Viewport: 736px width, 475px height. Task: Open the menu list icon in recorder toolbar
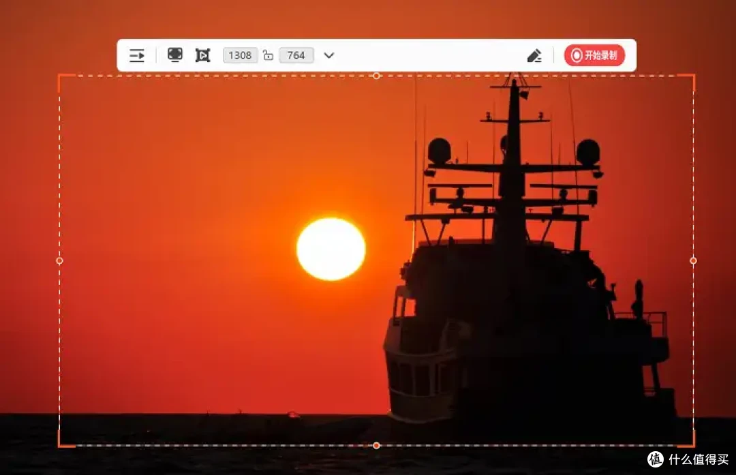pyautogui.click(x=137, y=55)
